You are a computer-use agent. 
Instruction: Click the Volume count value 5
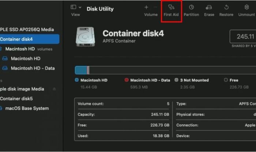click(x=168, y=104)
